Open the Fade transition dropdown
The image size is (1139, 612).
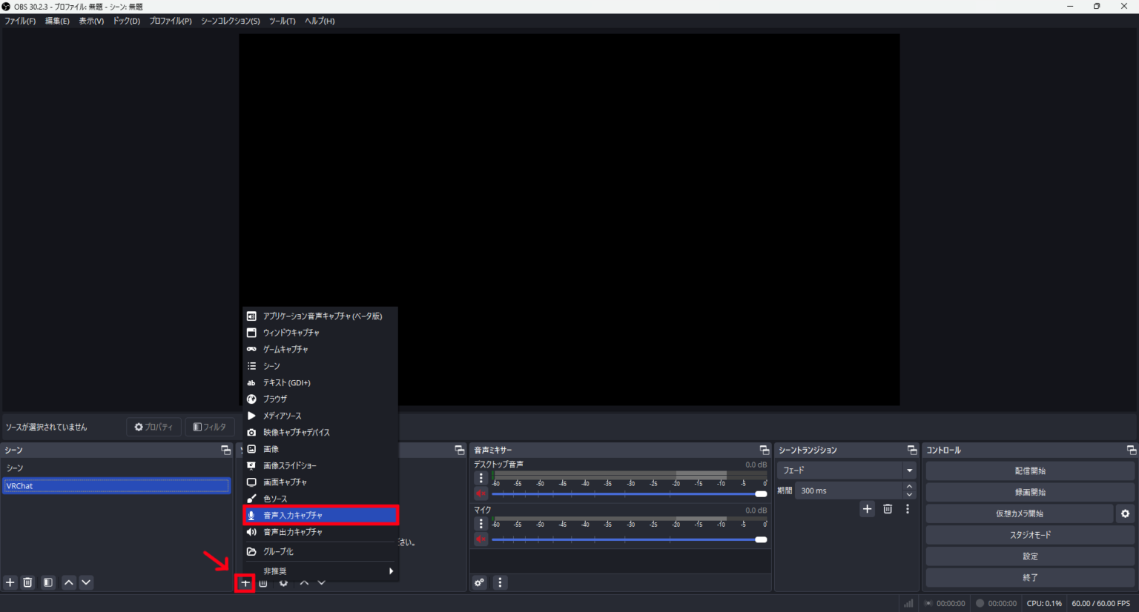(x=909, y=470)
